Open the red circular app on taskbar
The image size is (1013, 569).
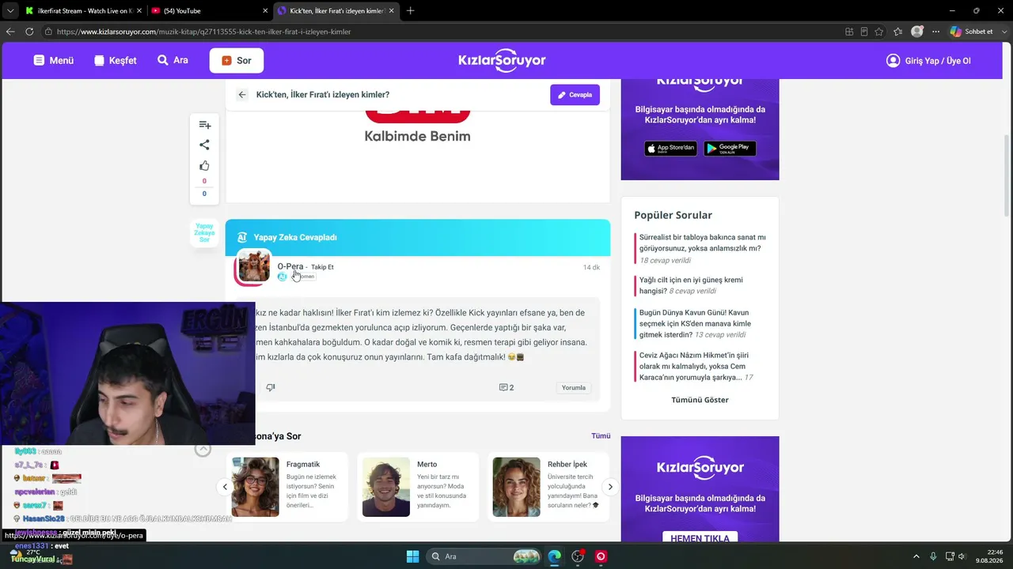click(x=601, y=556)
